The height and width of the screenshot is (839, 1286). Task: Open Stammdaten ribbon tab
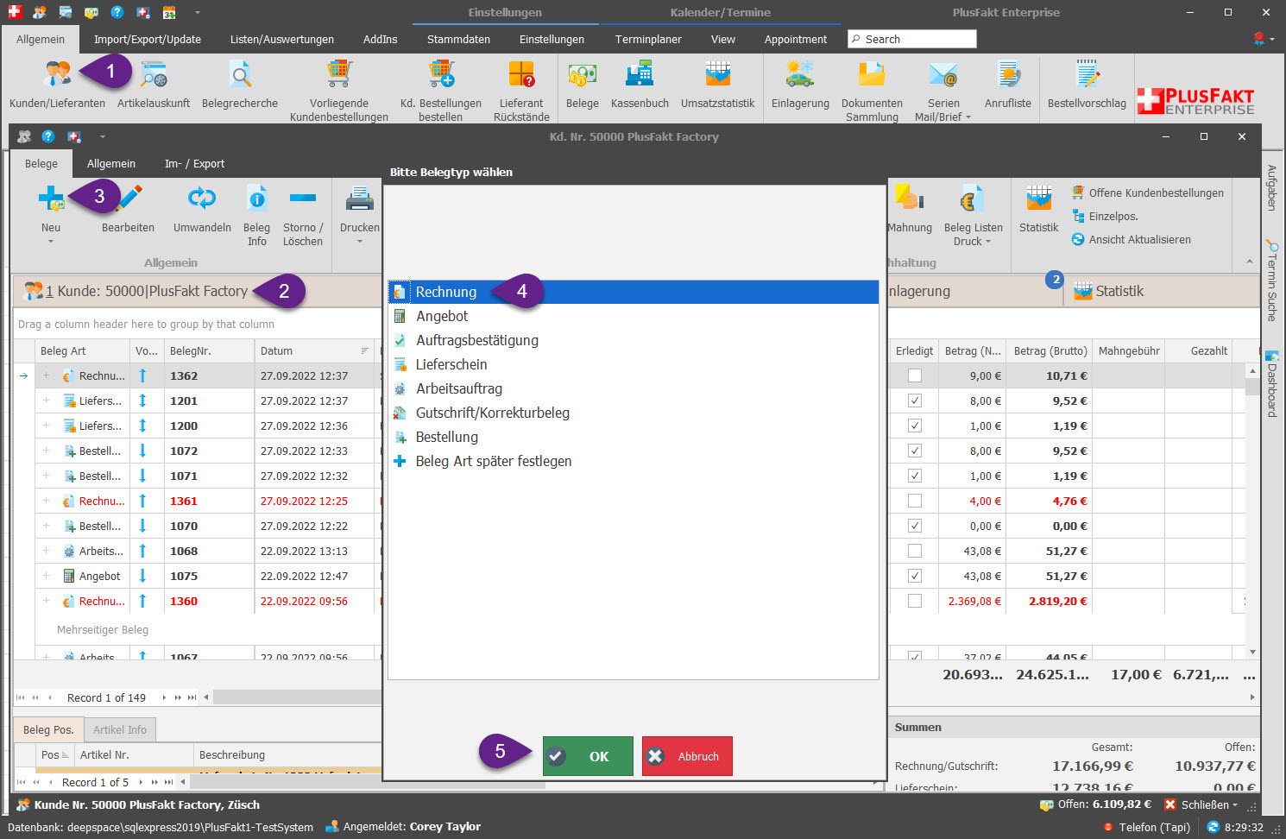click(458, 39)
